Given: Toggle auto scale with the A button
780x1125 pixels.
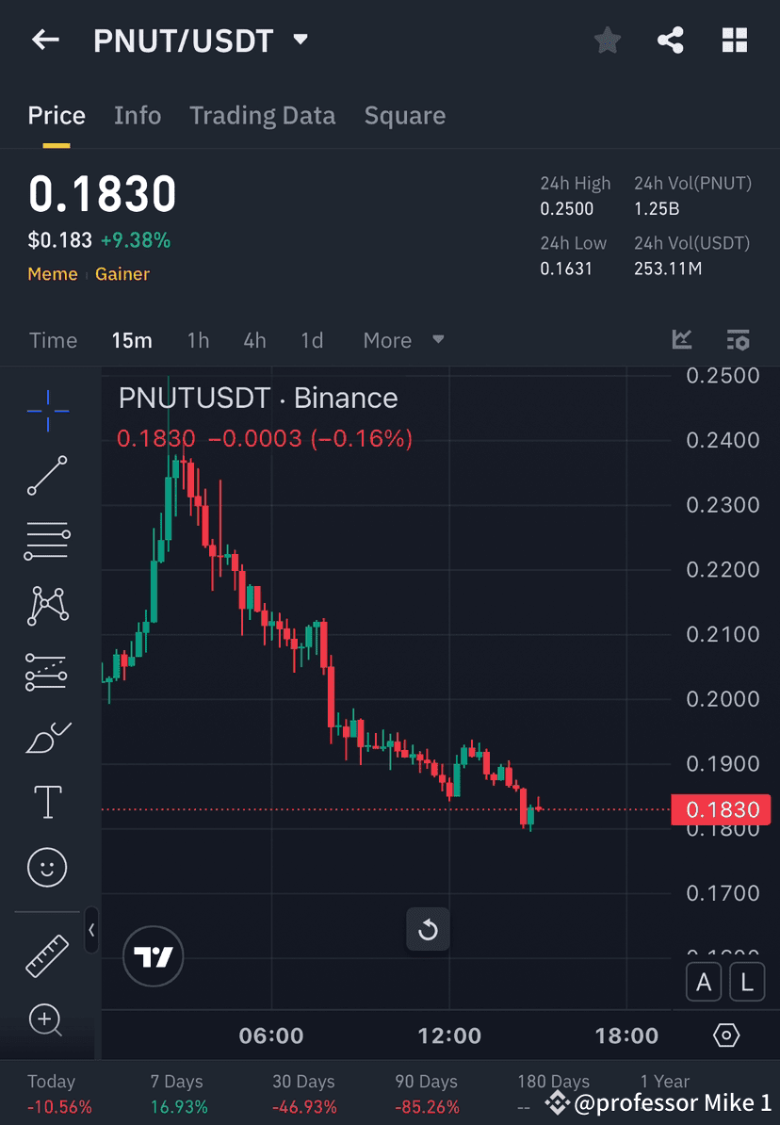Looking at the screenshot, I should 704,982.
